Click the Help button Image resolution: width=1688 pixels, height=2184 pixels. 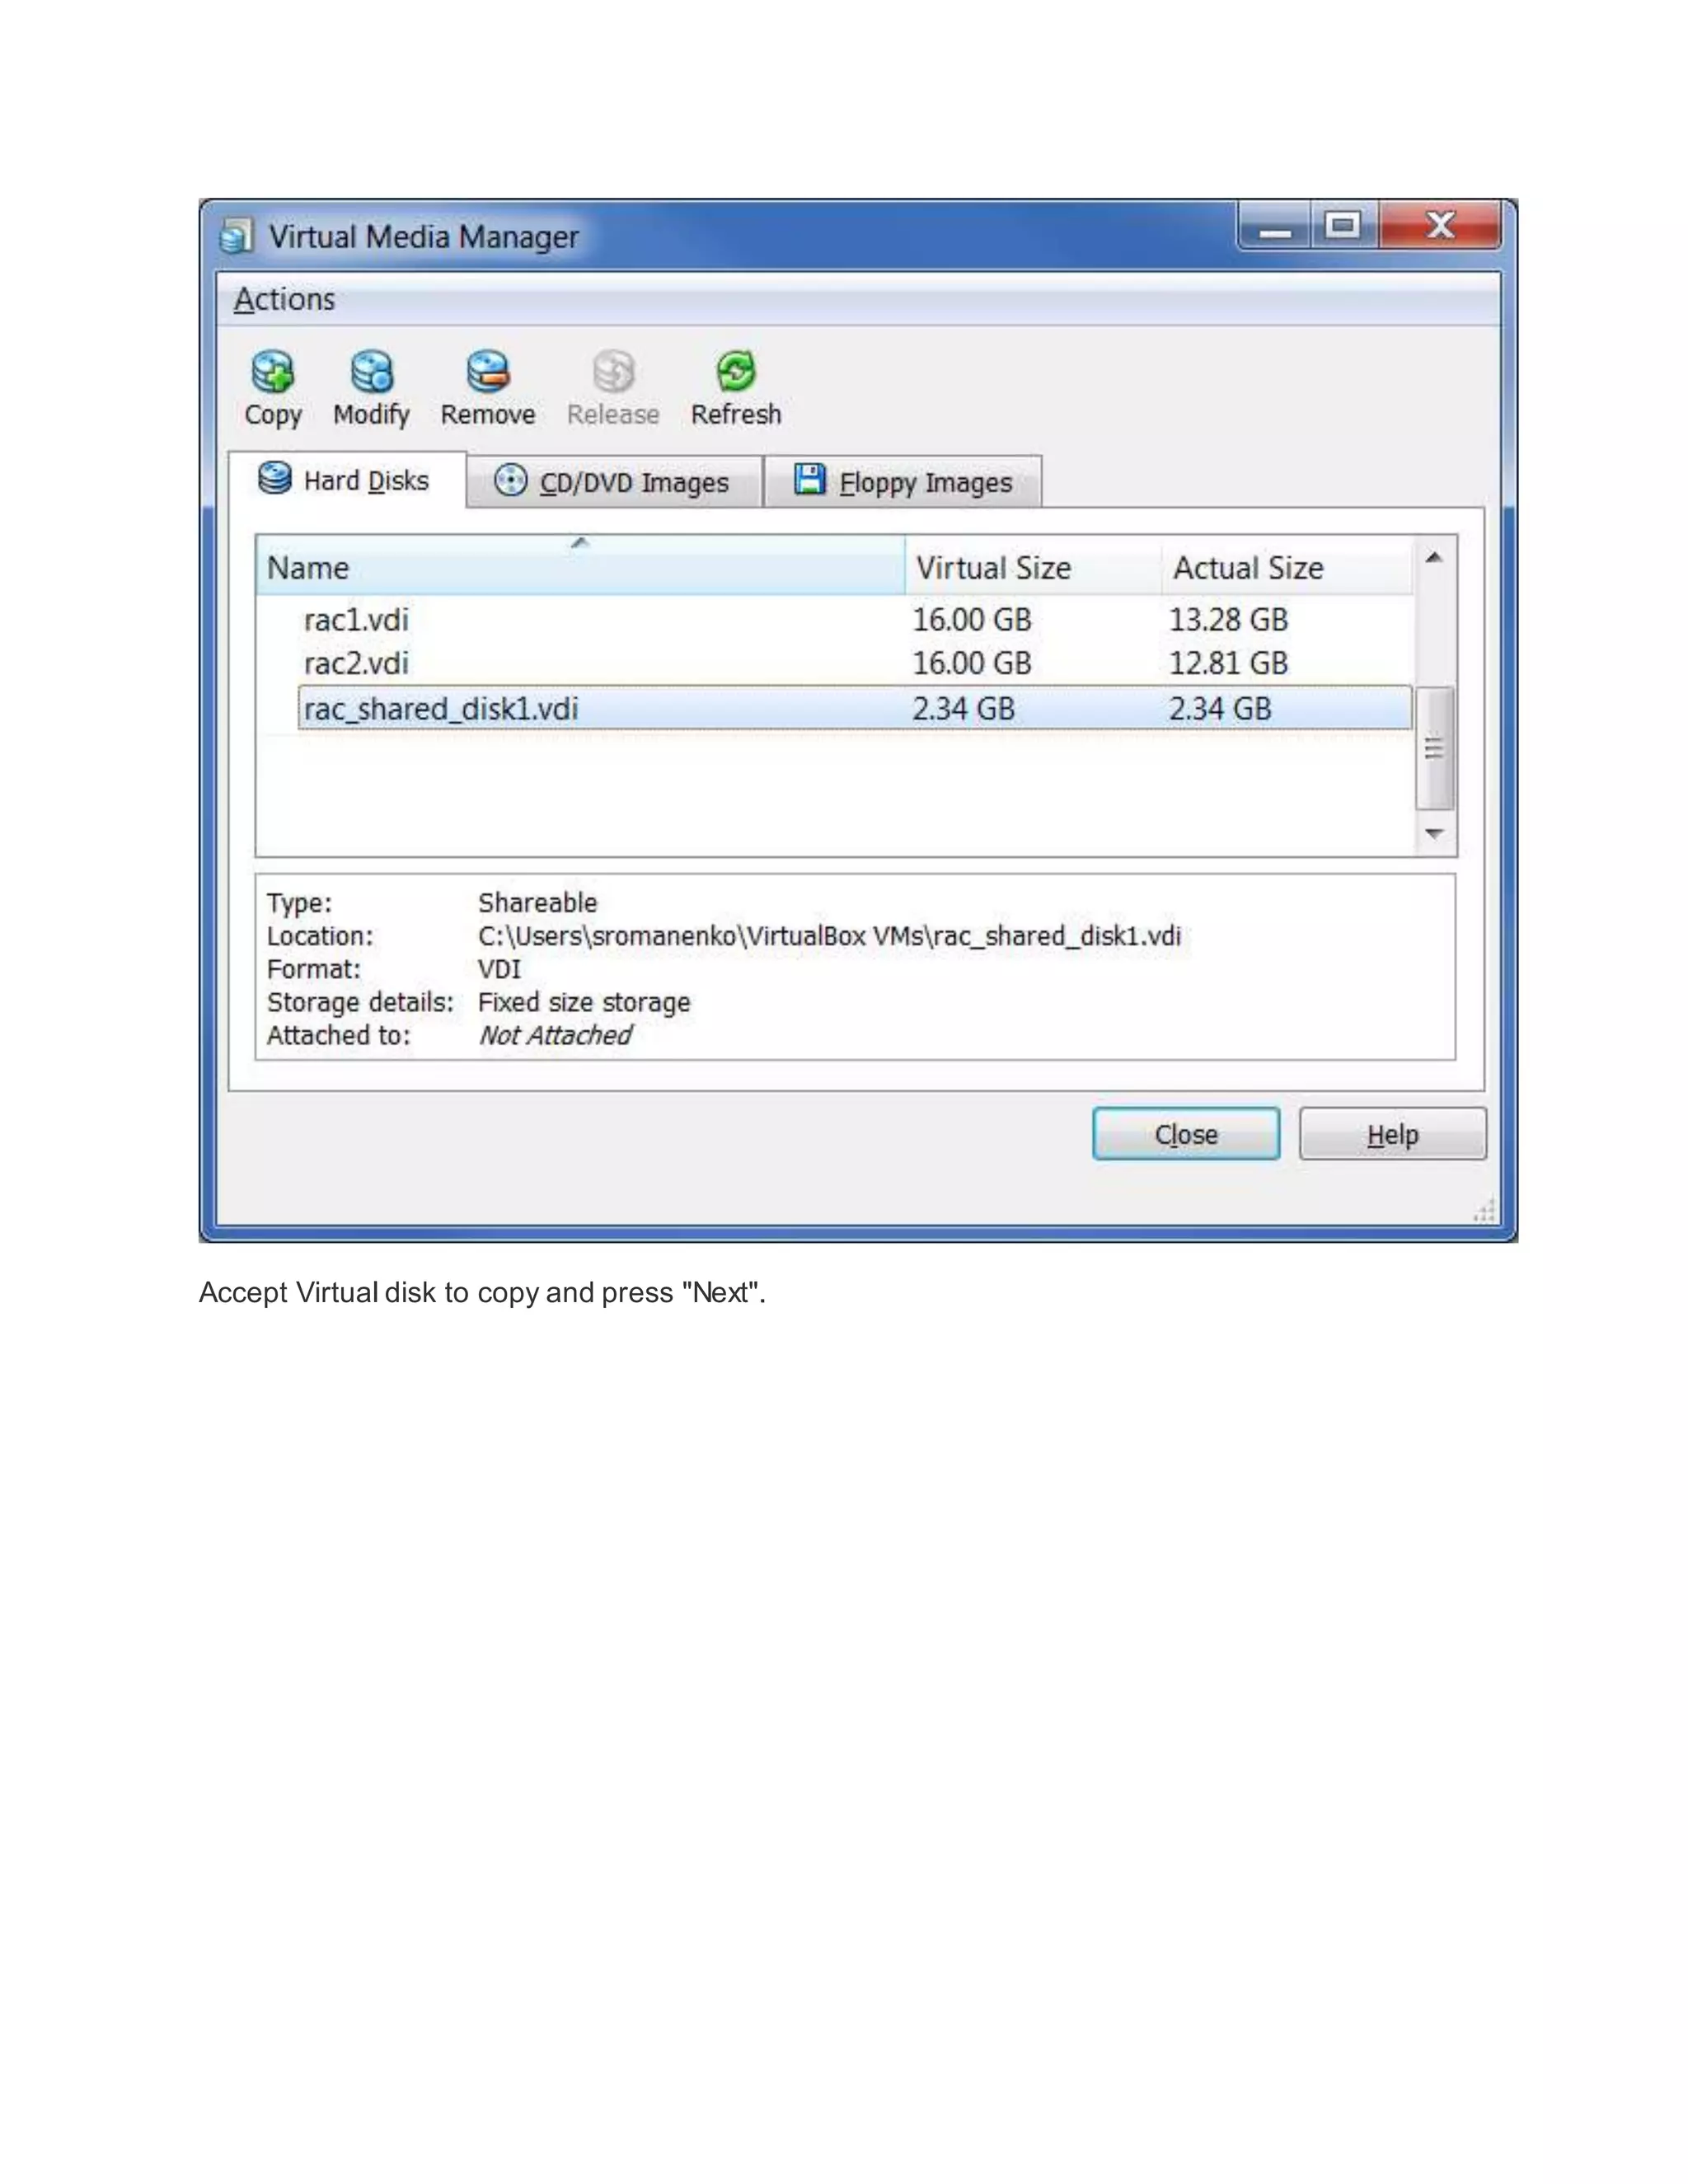click(x=1392, y=1134)
